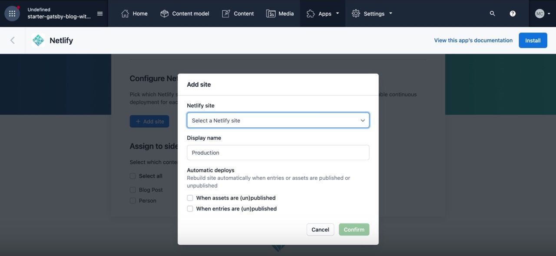
Task: Open the apps grid launcher icon
Action: (12, 13)
